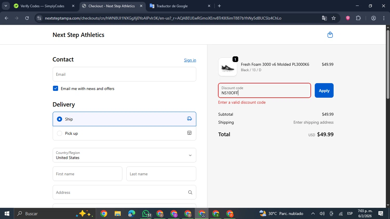
Task: Click the shipping truck icon in Ship row
Action: pos(189,119)
